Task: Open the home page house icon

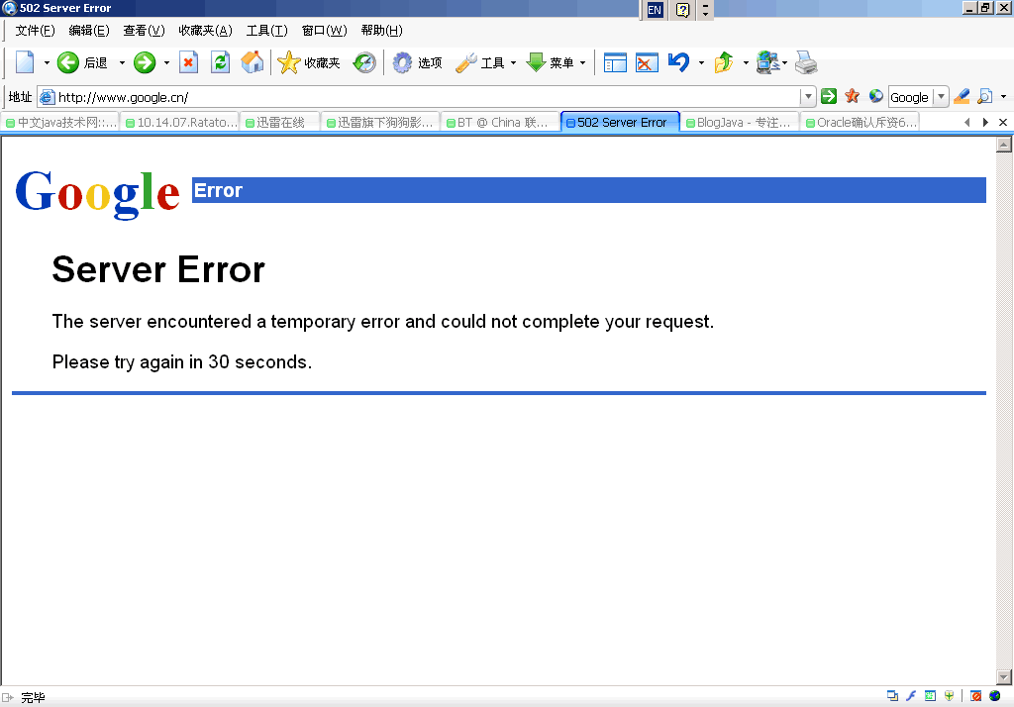Action: (x=253, y=62)
